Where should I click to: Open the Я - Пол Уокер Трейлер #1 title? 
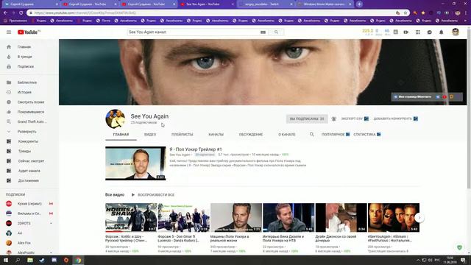coord(196,149)
